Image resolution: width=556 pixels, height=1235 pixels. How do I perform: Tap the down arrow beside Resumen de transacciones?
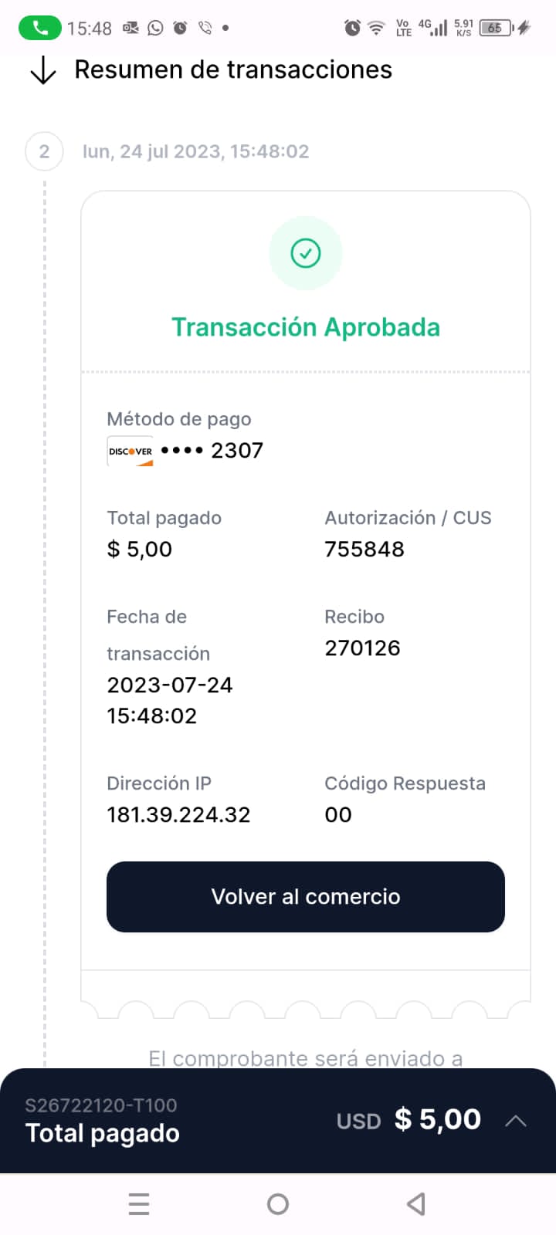coord(43,70)
